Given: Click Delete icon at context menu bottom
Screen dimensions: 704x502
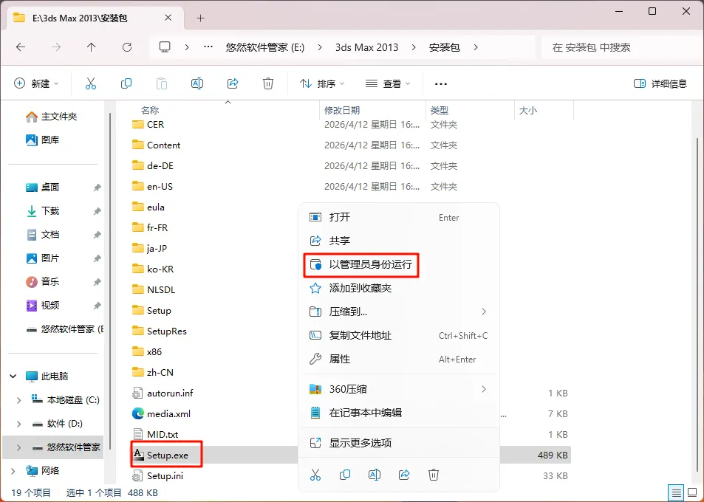Looking at the screenshot, I should pos(434,475).
